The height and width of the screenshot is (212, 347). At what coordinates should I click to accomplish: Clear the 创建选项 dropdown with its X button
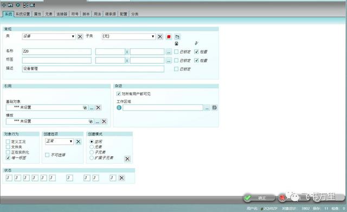click(x=78, y=142)
